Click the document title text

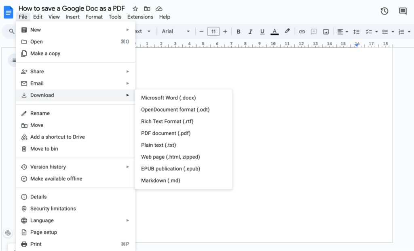coord(72,8)
